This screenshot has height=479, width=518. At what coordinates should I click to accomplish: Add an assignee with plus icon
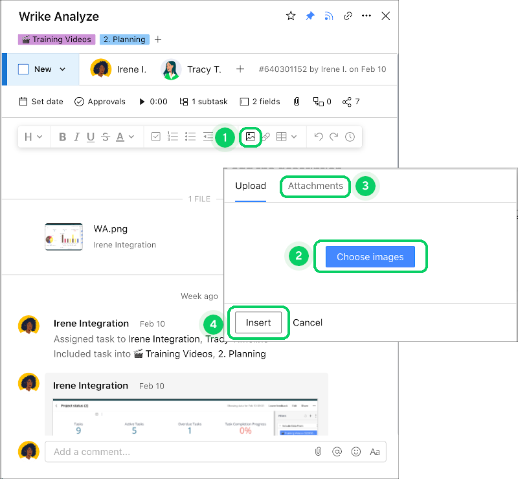[x=240, y=69]
